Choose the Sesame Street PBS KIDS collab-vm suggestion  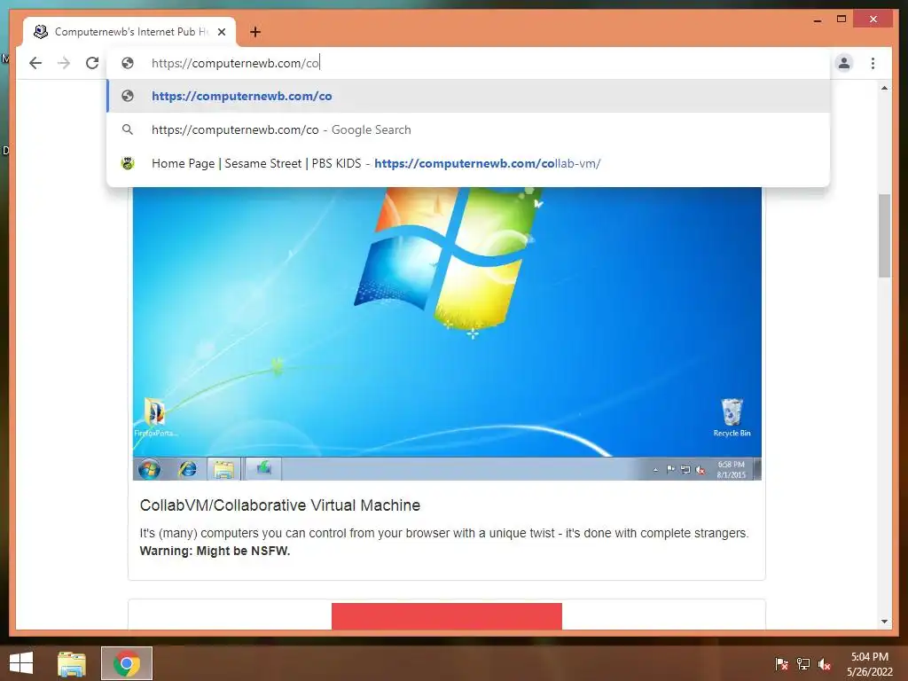468,163
